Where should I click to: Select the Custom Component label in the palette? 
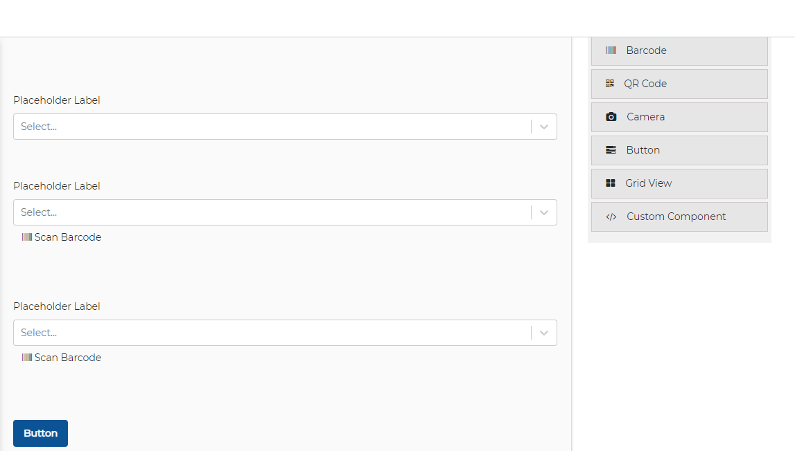(676, 217)
